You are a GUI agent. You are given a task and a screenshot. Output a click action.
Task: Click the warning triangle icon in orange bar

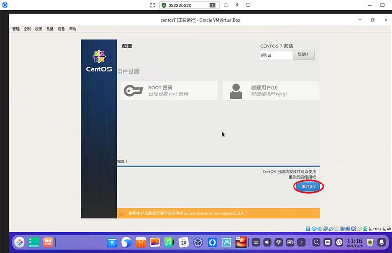coord(122,213)
